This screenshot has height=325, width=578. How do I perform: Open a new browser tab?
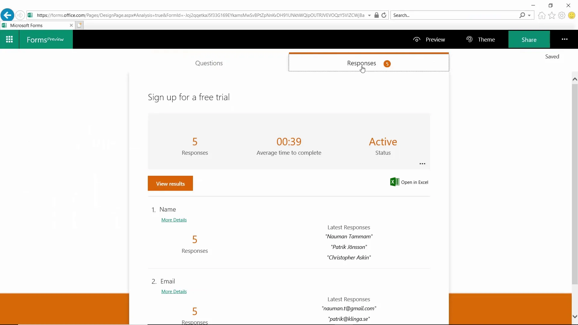click(79, 25)
